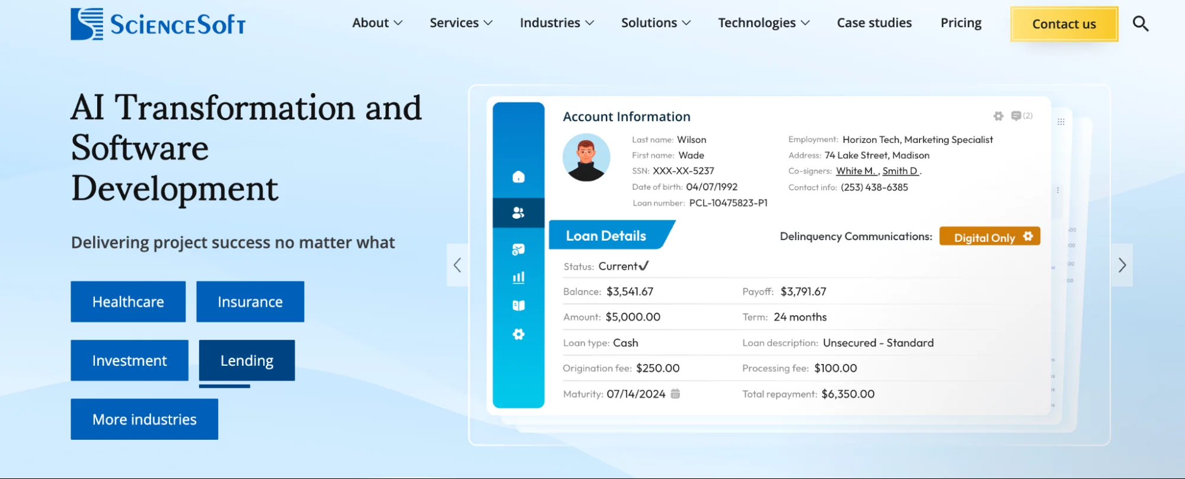Open the gear icon in mockup sidebar

pyautogui.click(x=519, y=334)
